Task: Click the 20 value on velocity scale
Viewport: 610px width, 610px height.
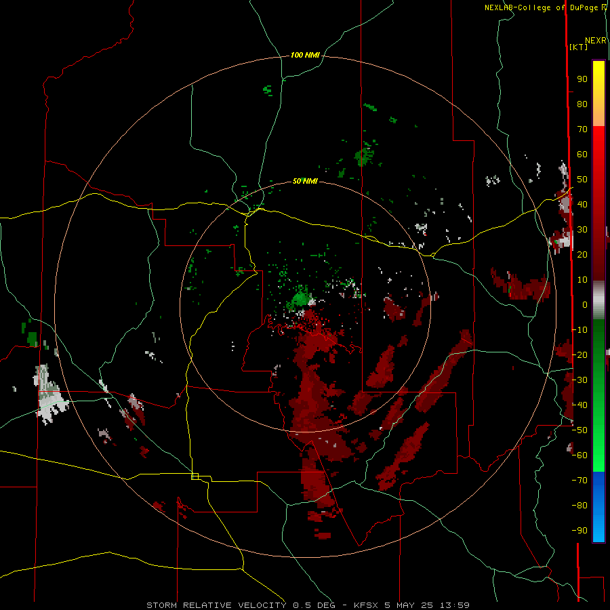Action: point(582,255)
